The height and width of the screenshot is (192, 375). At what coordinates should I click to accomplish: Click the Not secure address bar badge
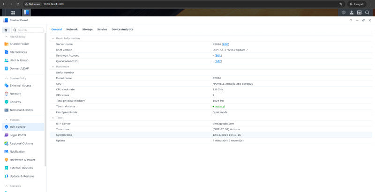pos(33,4)
